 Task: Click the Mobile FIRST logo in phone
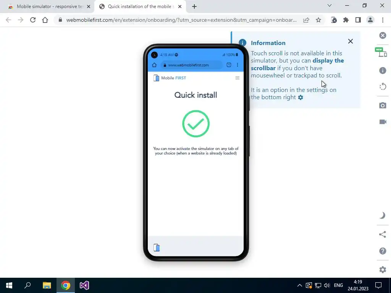point(170,78)
